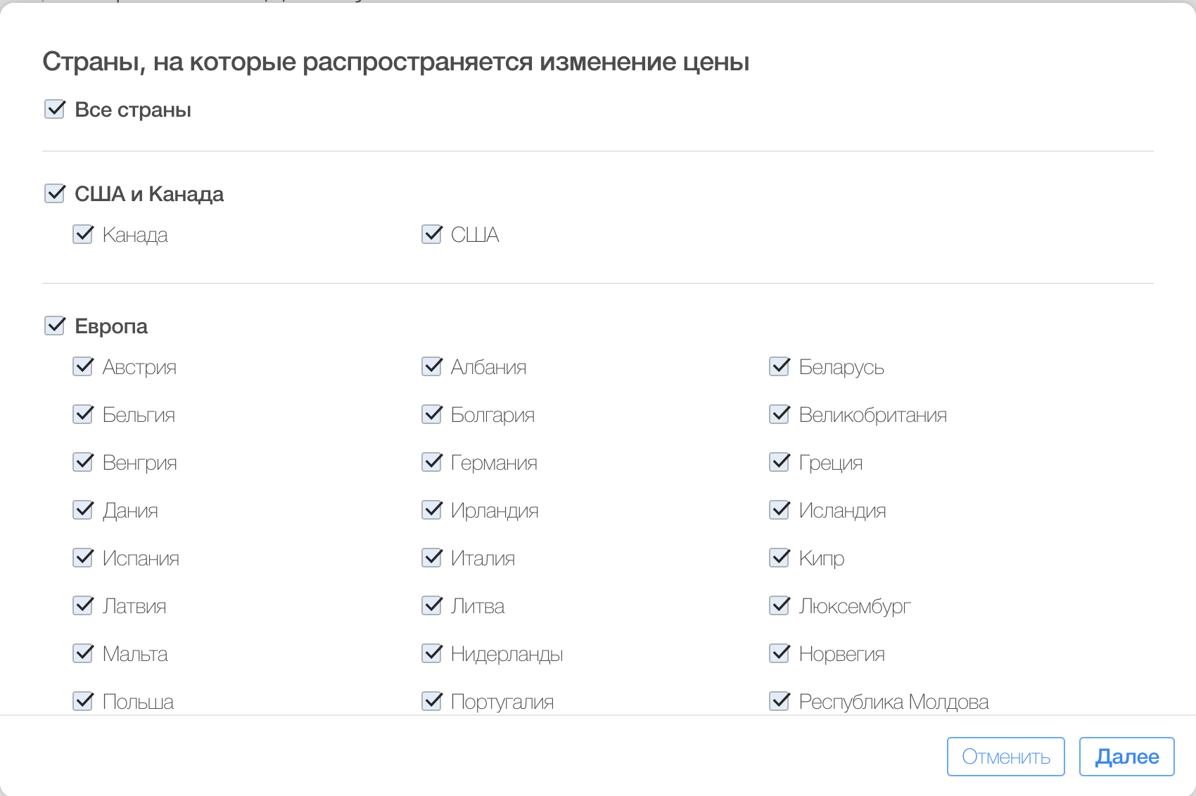Click the Отменить button

pos(1005,756)
